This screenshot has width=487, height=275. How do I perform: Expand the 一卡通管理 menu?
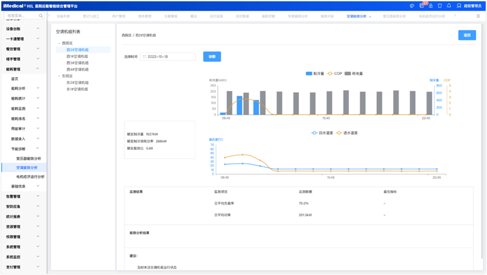[23, 39]
